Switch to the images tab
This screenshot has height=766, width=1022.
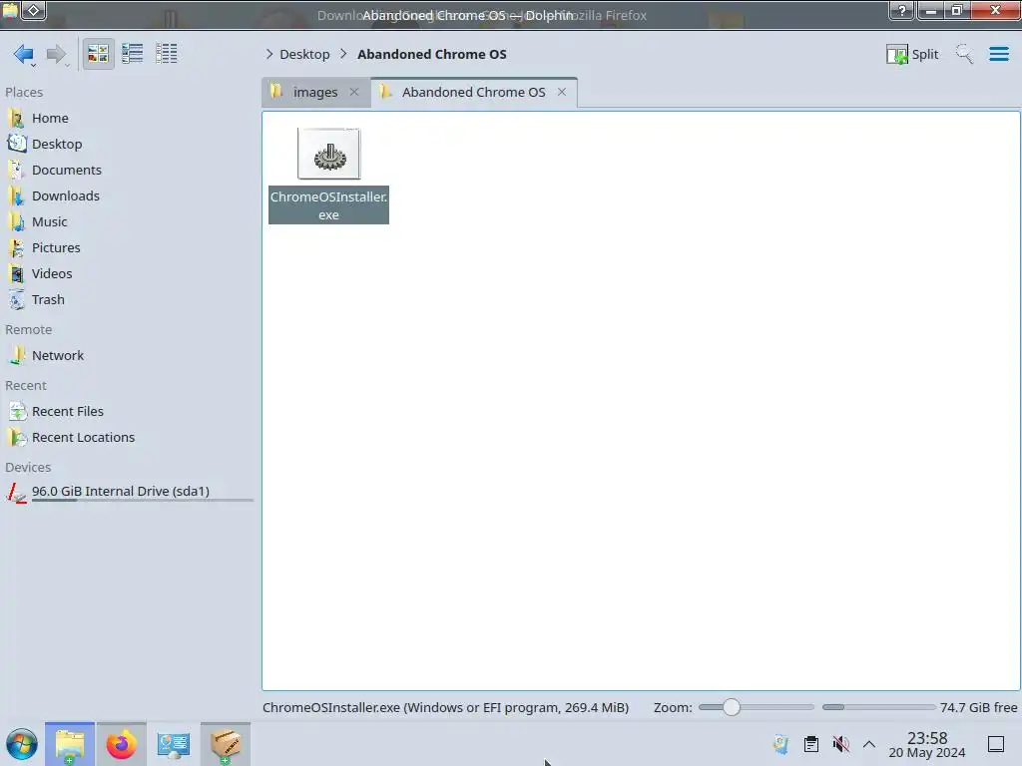(x=315, y=93)
